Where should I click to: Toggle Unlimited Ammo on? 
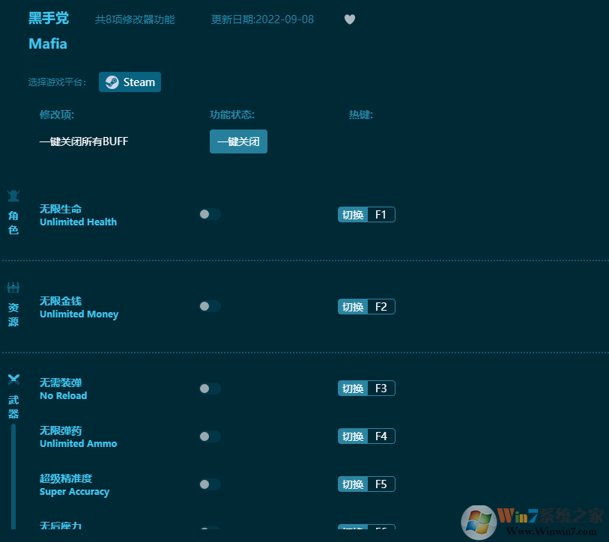point(209,436)
